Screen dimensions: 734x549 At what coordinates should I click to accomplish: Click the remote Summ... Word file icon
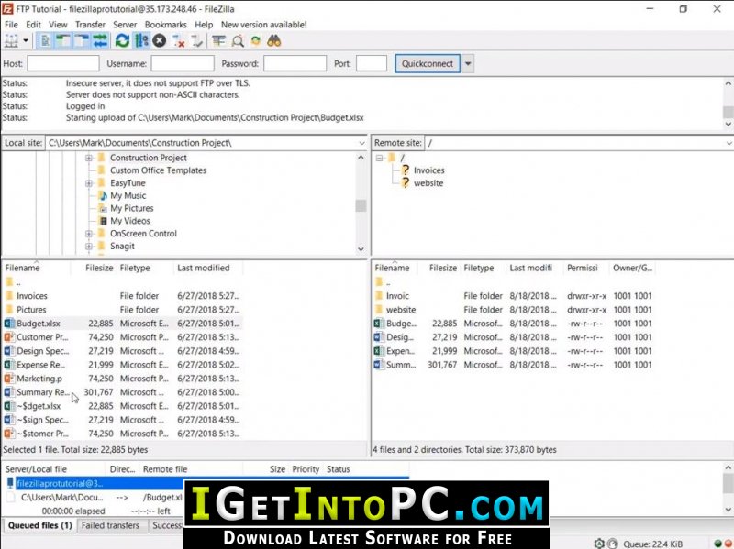[x=379, y=365]
